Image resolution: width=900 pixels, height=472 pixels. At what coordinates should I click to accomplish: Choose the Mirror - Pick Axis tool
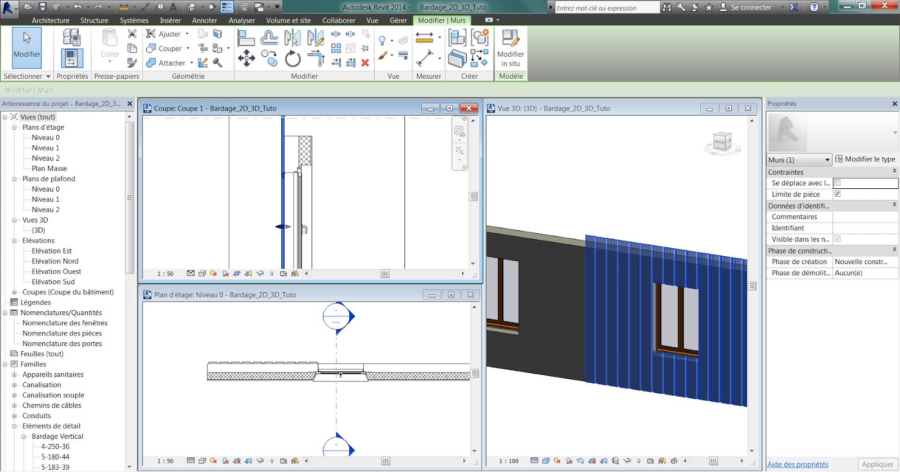click(x=292, y=39)
